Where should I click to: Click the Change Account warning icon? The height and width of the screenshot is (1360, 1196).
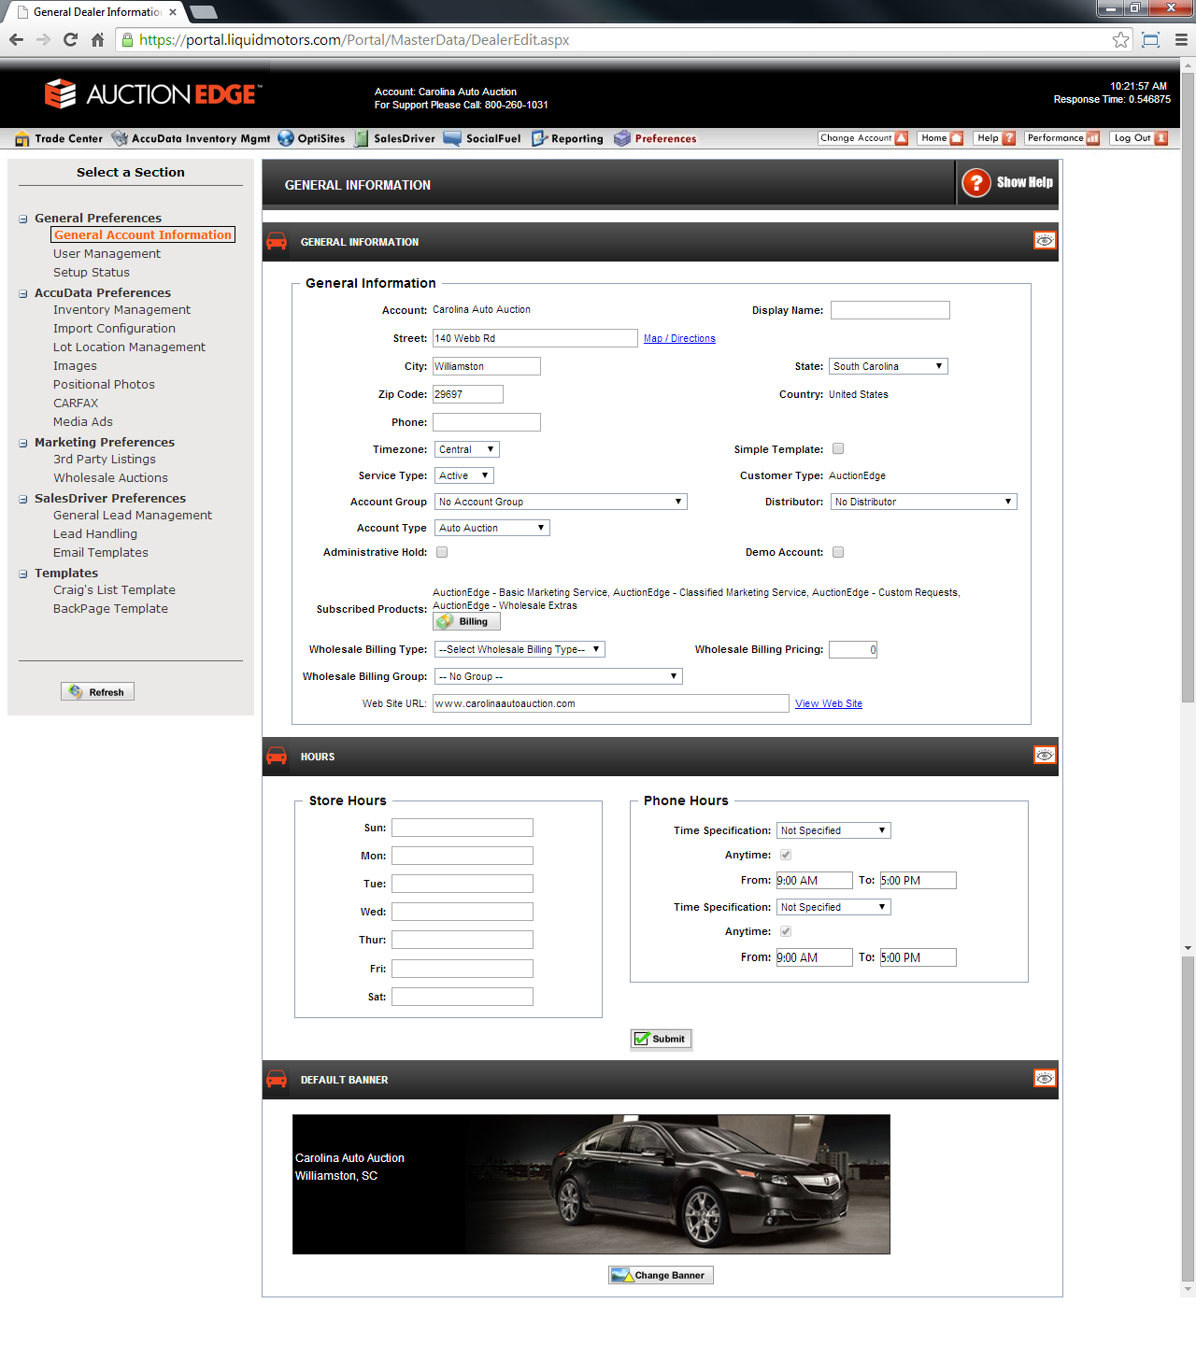click(901, 138)
